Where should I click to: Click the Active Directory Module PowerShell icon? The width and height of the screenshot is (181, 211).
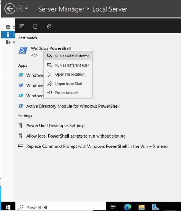point(21,106)
